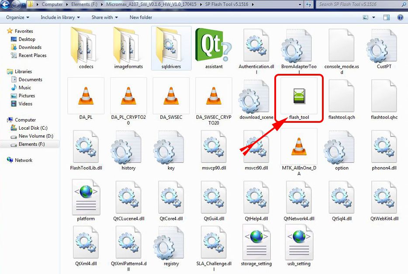
Task: Select the storage_setting file
Action: click(x=256, y=246)
